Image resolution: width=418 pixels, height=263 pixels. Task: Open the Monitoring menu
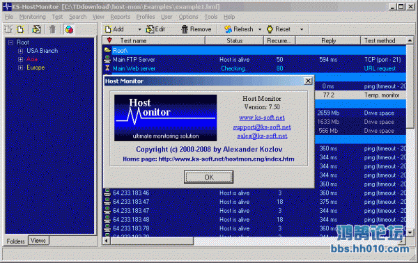[32, 17]
